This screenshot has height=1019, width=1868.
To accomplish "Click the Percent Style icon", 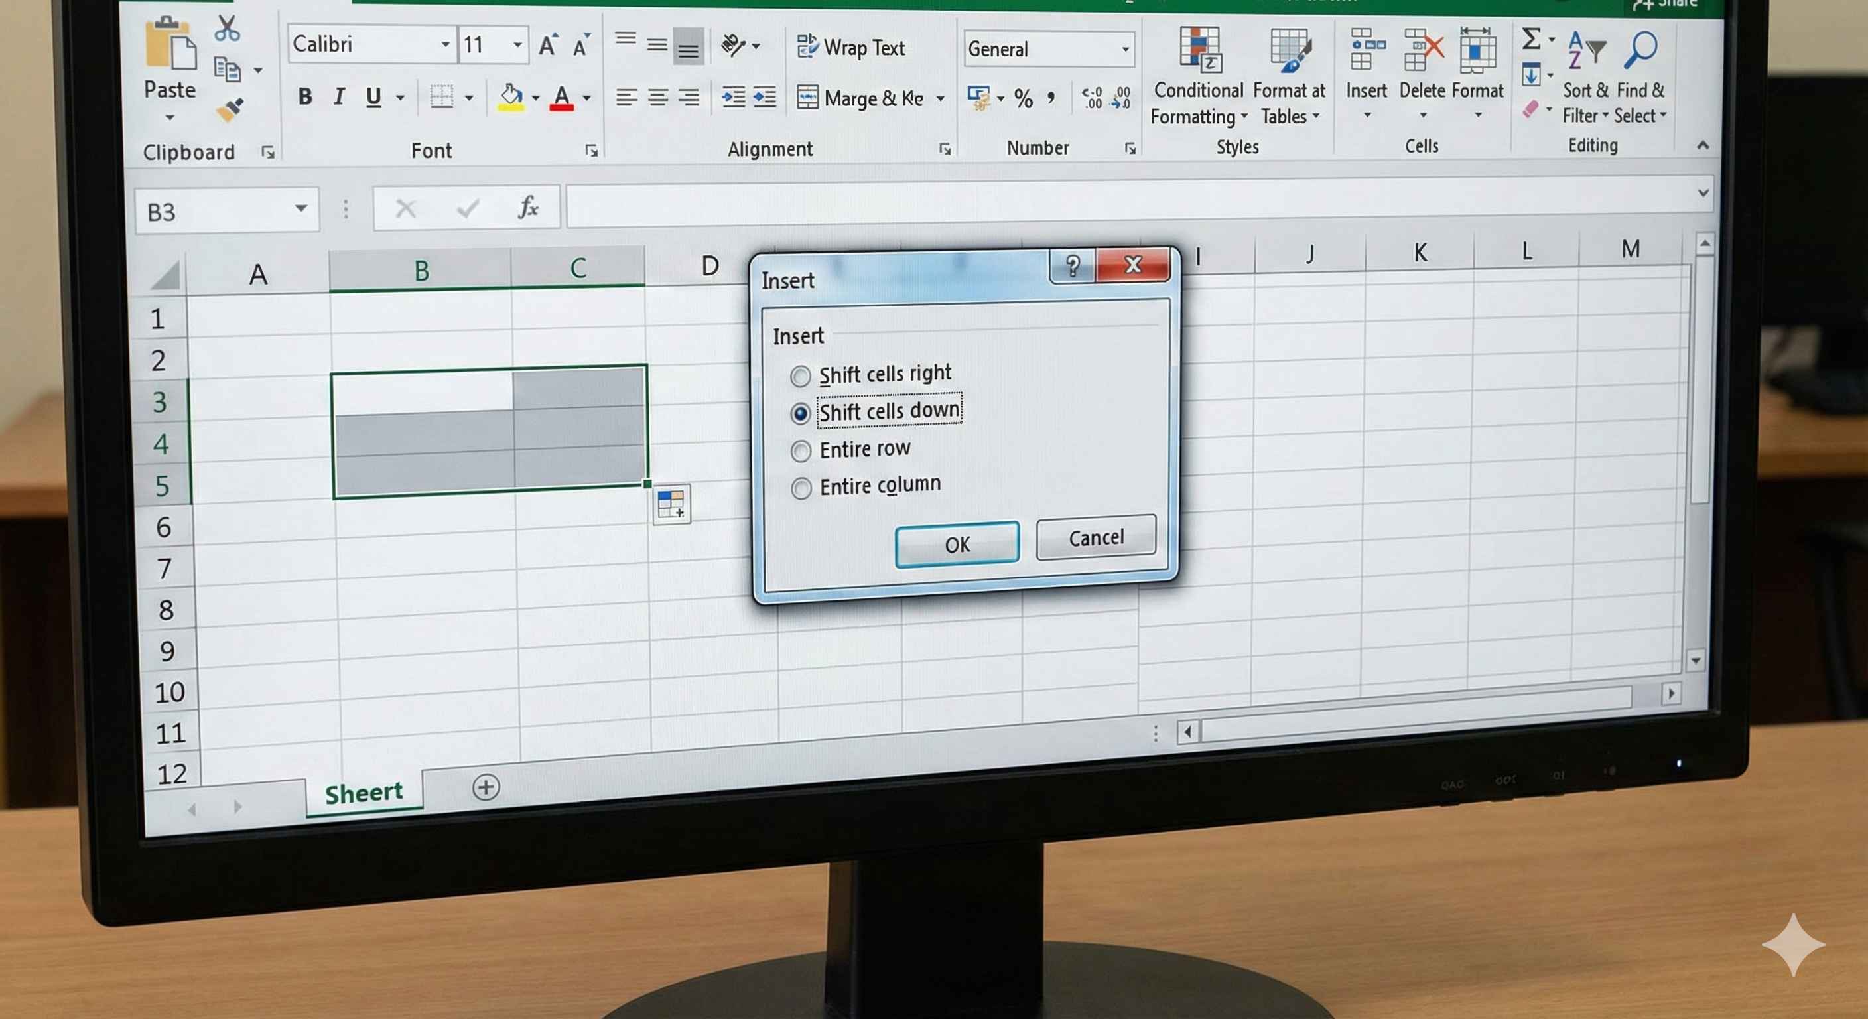I will click(x=1023, y=98).
